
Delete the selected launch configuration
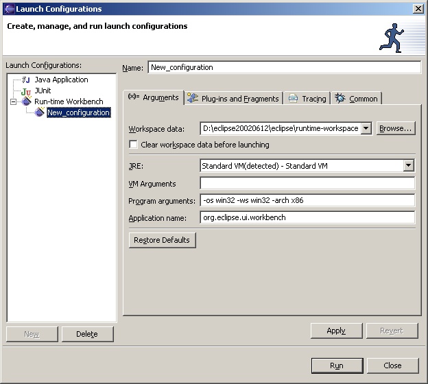pos(87,334)
